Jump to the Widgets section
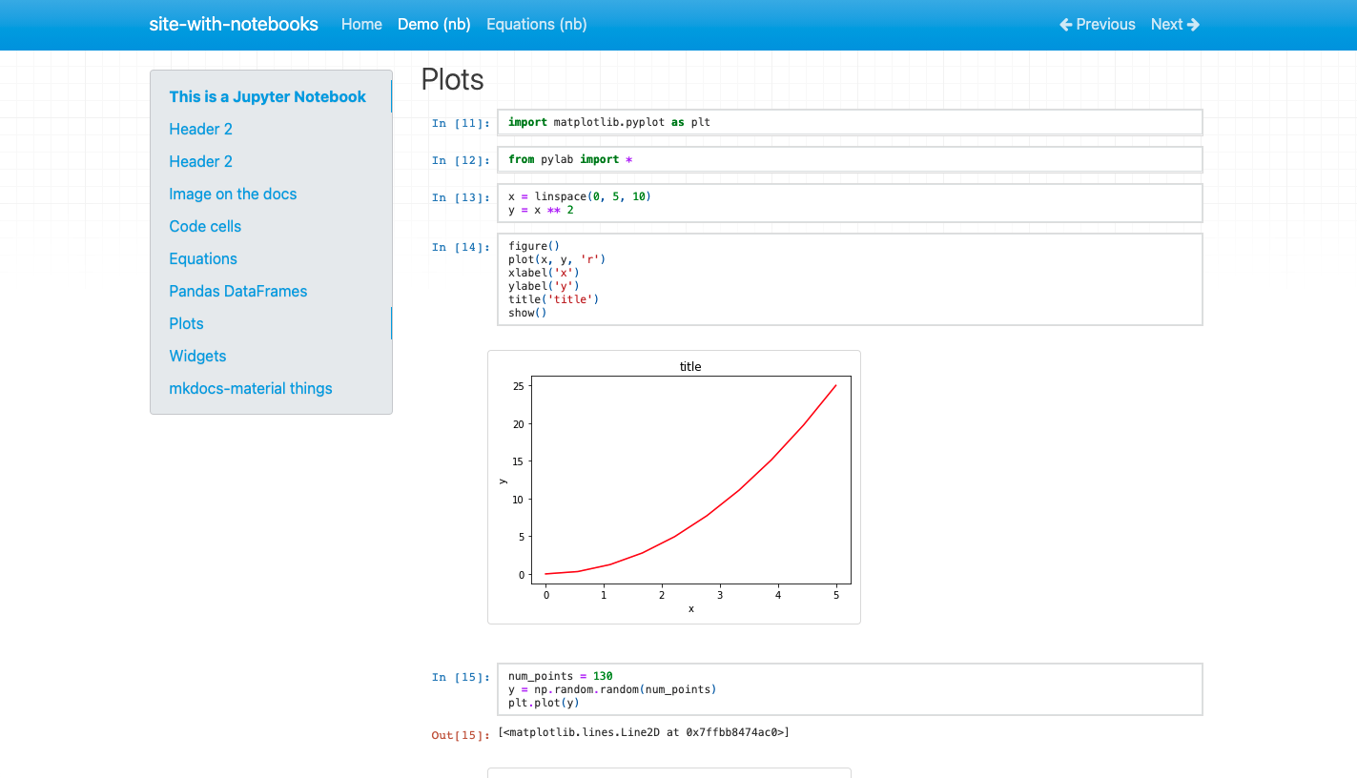This screenshot has width=1357, height=778. [x=197, y=357]
